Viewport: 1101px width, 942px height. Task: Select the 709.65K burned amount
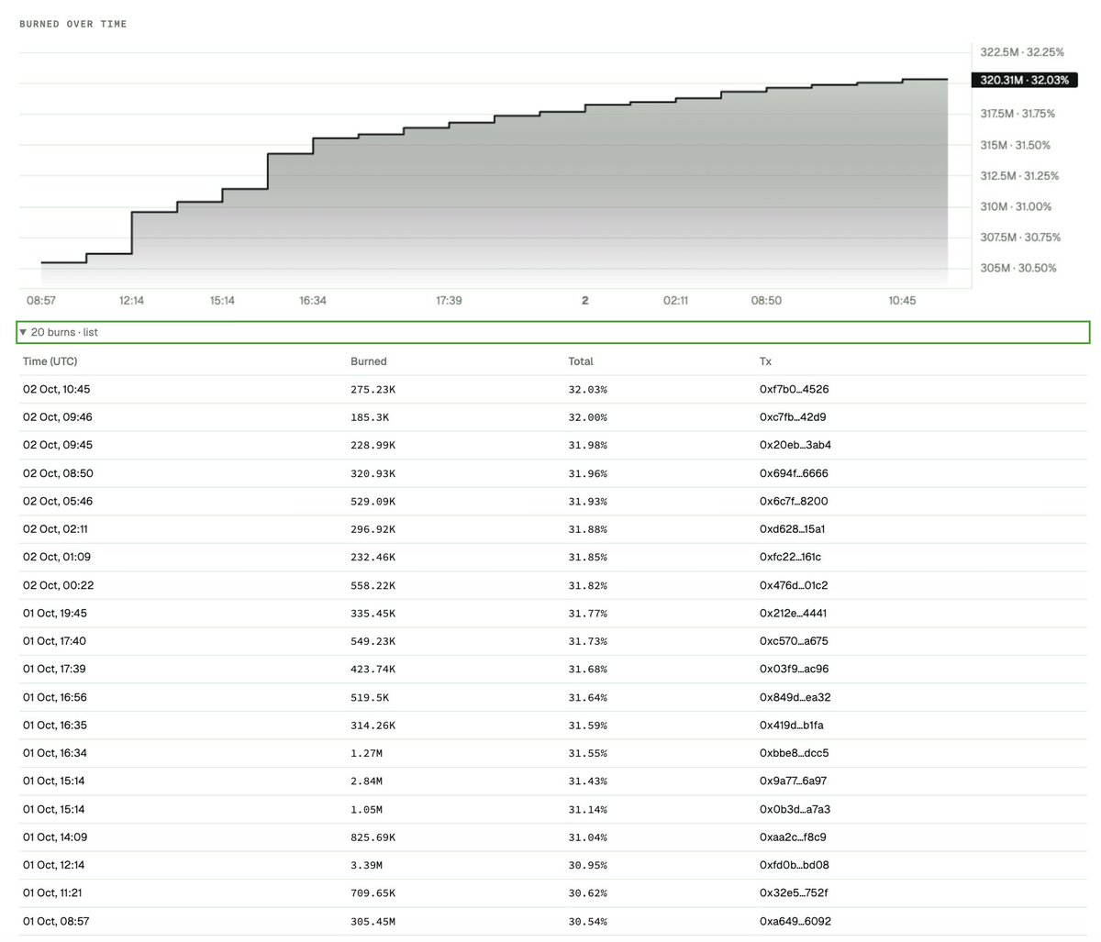[x=373, y=892]
